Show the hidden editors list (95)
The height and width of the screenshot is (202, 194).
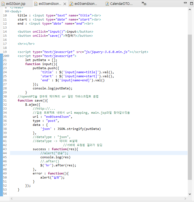coord(144,3)
